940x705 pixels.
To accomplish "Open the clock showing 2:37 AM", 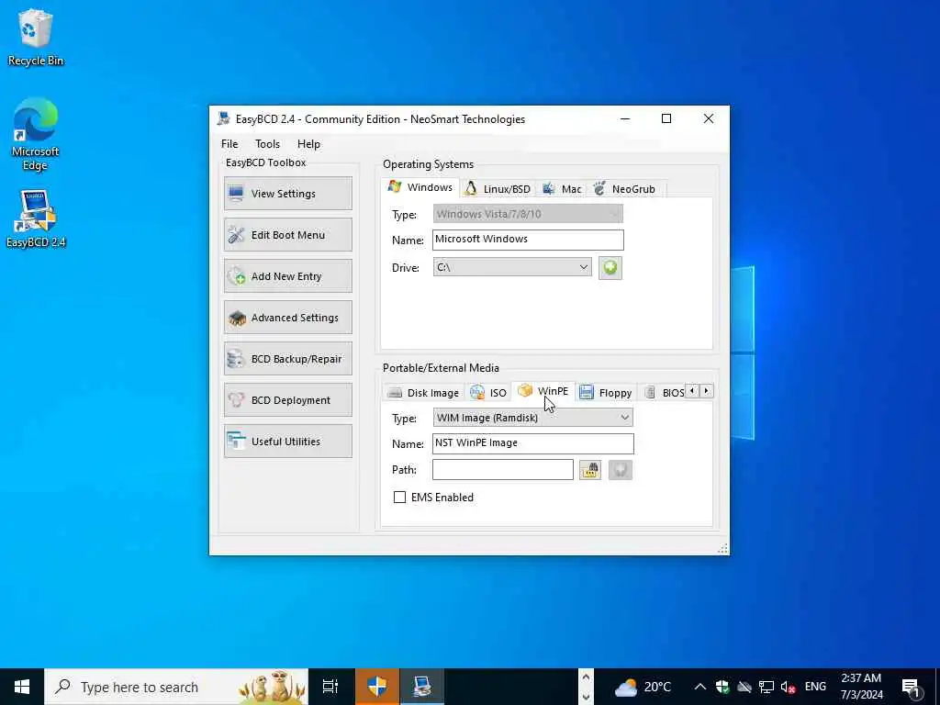I will coord(861,687).
